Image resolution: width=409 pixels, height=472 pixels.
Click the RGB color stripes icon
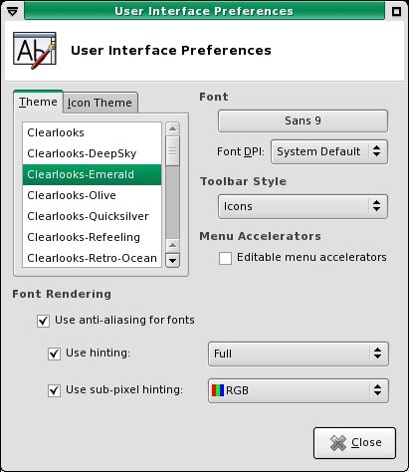click(x=218, y=390)
